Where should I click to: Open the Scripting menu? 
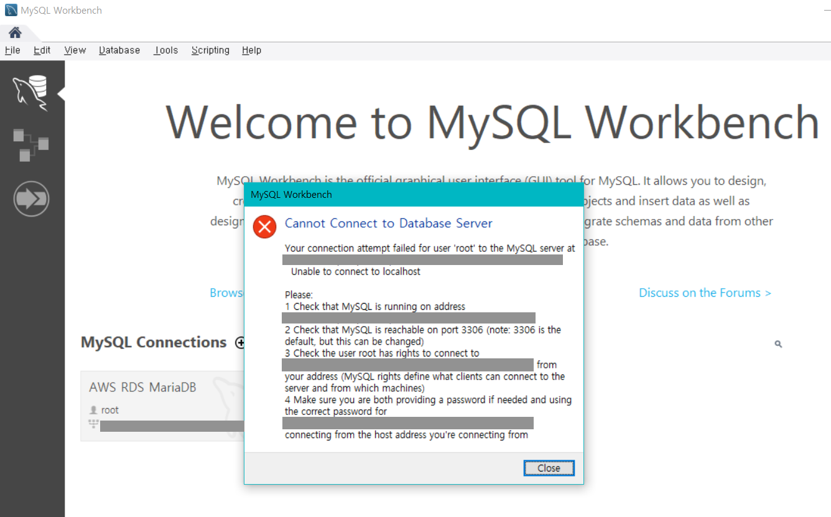pos(210,50)
